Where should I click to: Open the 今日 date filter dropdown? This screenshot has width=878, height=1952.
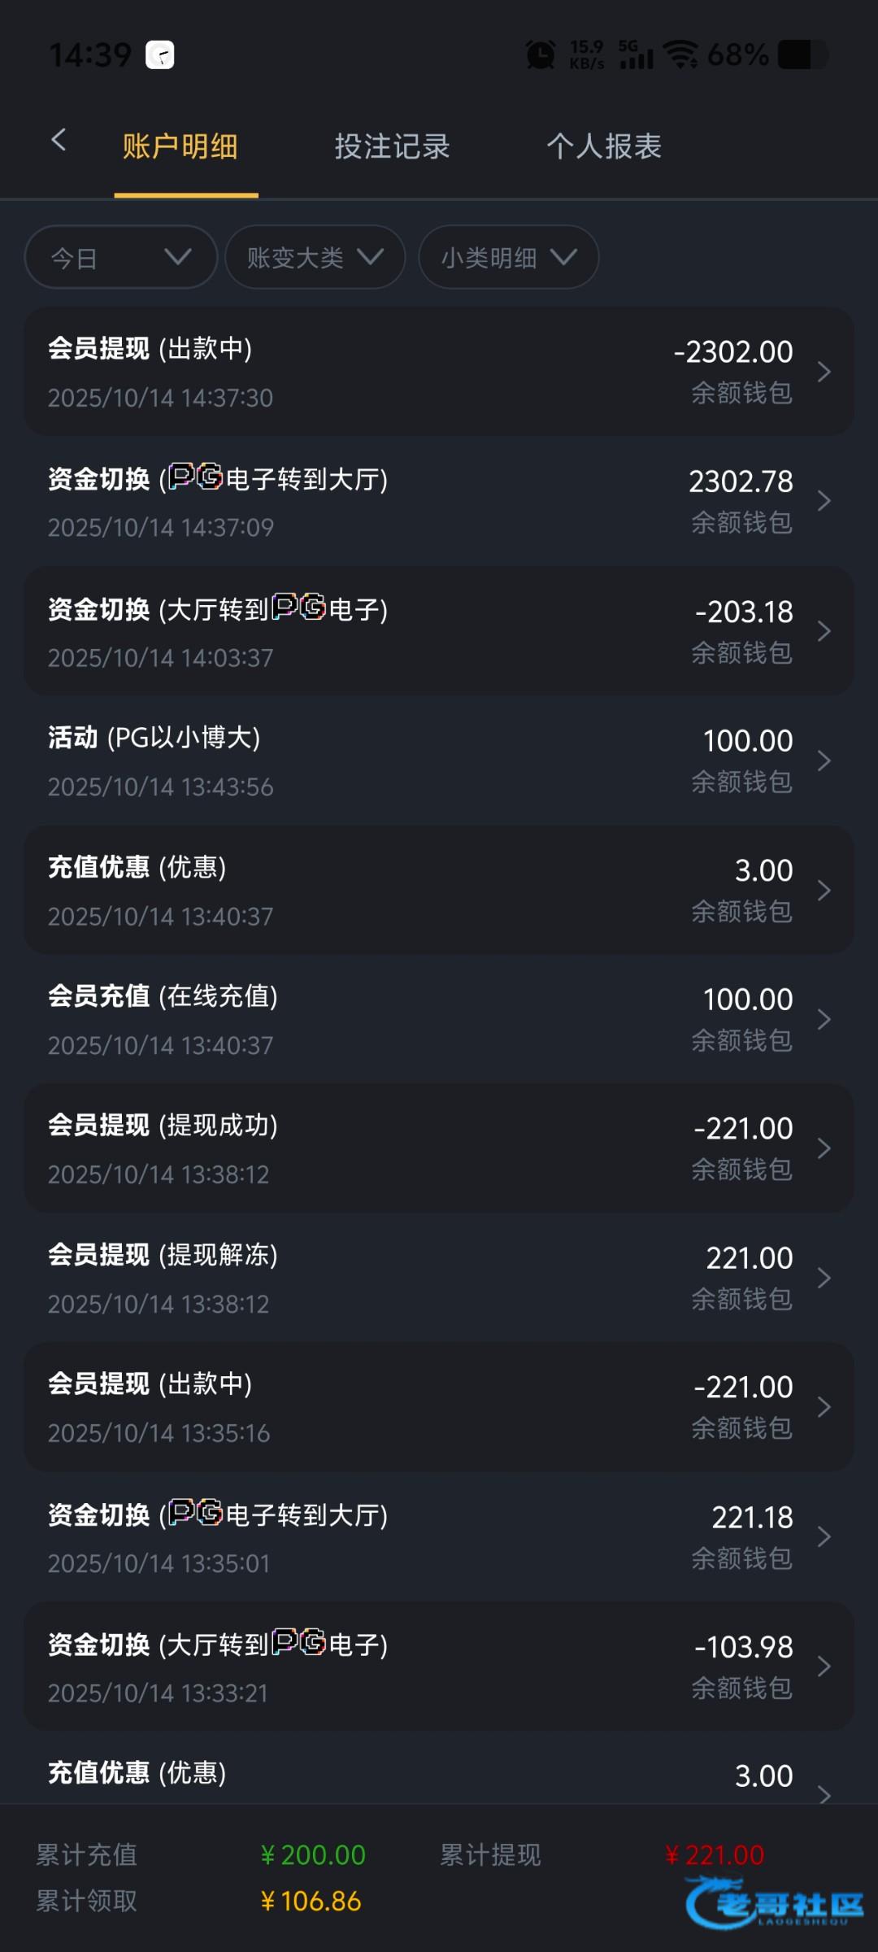[121, 258]
